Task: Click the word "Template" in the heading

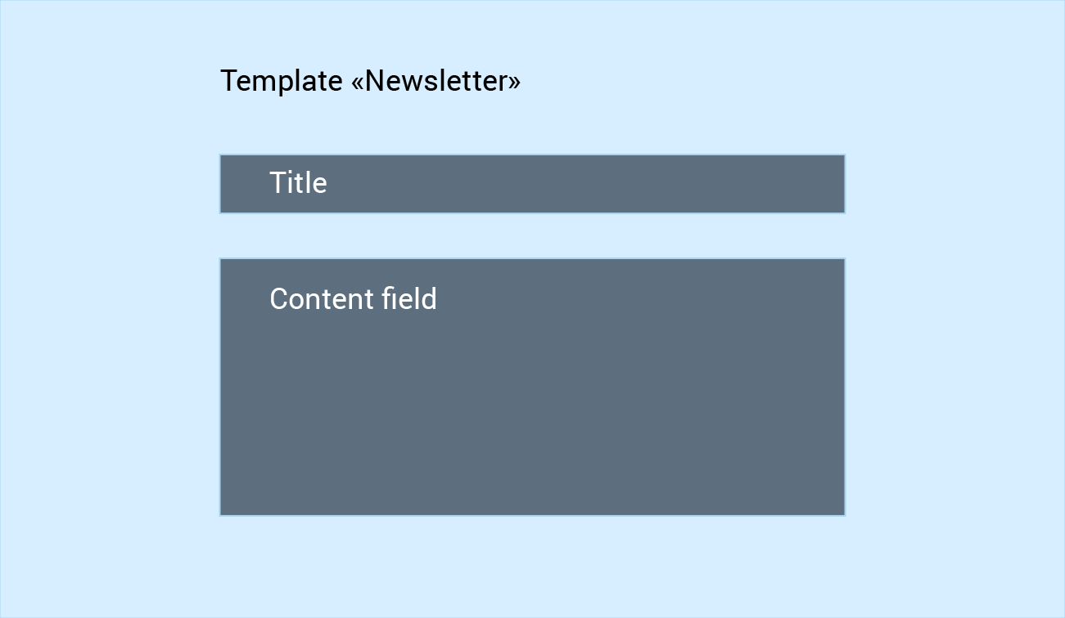Action: coord(282,82)
